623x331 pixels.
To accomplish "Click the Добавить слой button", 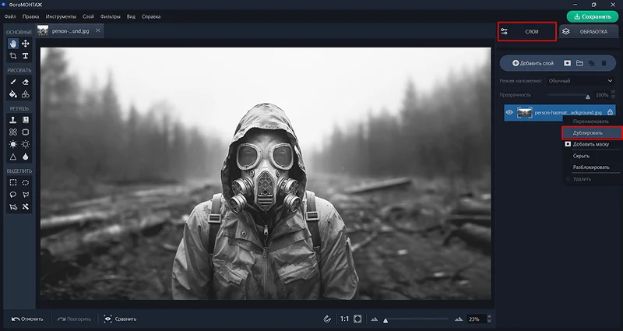I will (533, 63).
